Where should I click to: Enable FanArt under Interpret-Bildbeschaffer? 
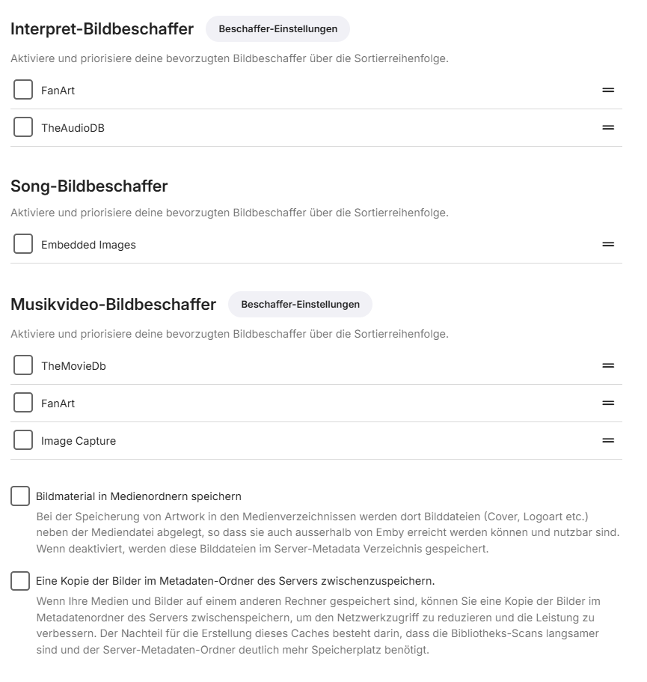point(23,91)
